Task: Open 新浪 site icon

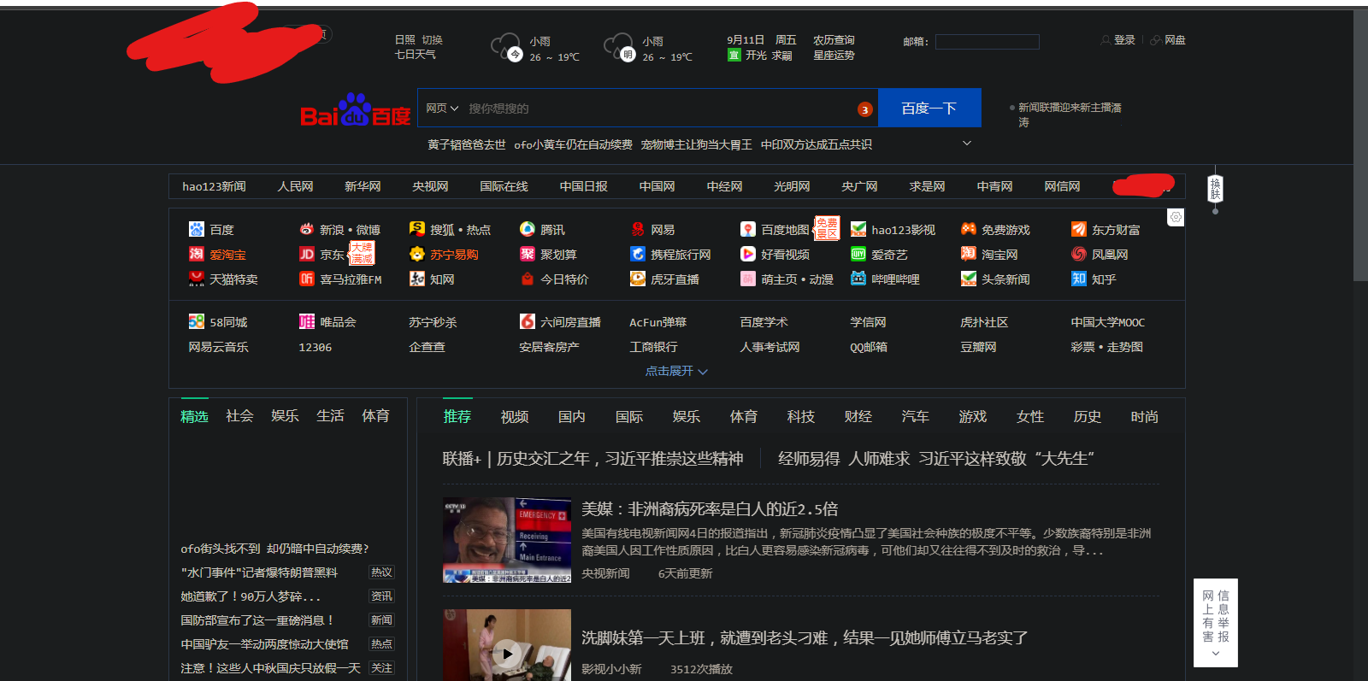Action: click(x=307, y=229)
